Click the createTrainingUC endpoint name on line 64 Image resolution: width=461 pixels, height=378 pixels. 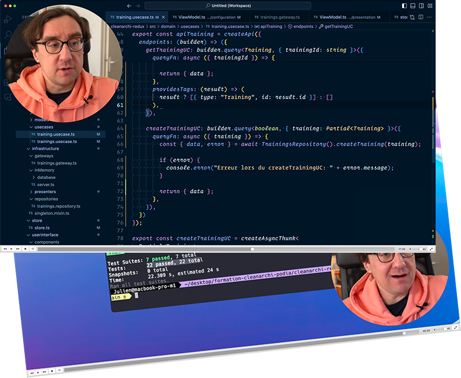174,129
